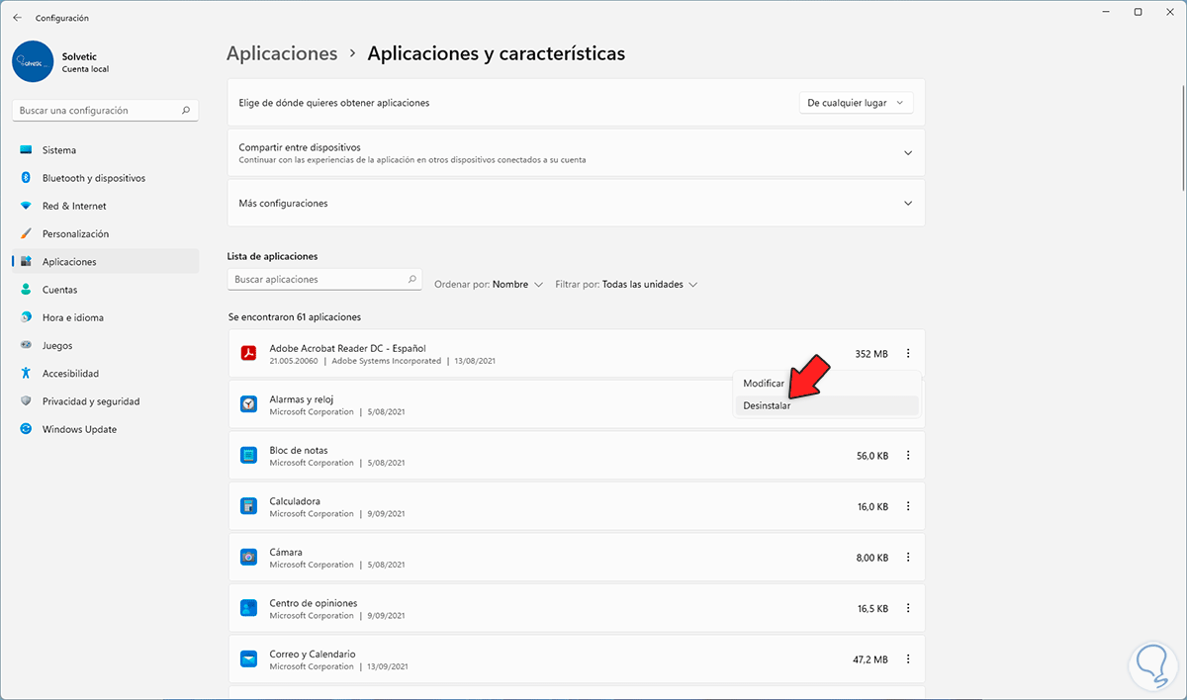Viewport: 1187px width, 700px height.
Task: Open three-dot menu for Bloc de notas
Action: pos(908,456)
